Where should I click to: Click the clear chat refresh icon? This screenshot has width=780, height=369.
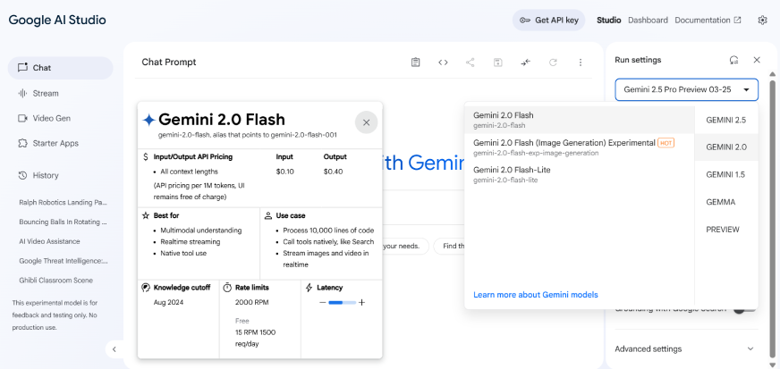tap(553, 62)
